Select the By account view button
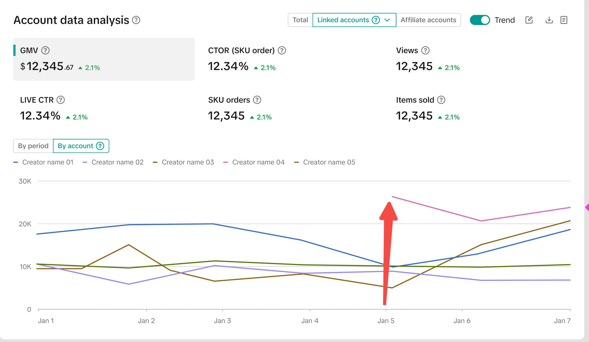This screenshot has width=589, height=342. (x=76, y=146)
